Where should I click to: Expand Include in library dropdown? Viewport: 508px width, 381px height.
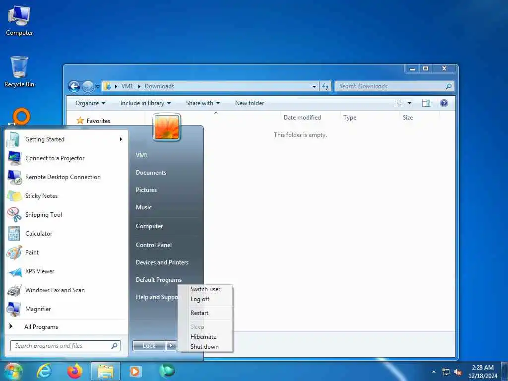145,103
